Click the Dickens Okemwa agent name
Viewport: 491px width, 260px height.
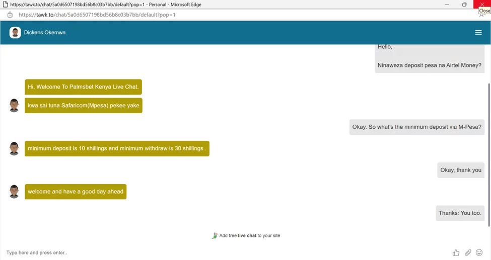(45, 33)
